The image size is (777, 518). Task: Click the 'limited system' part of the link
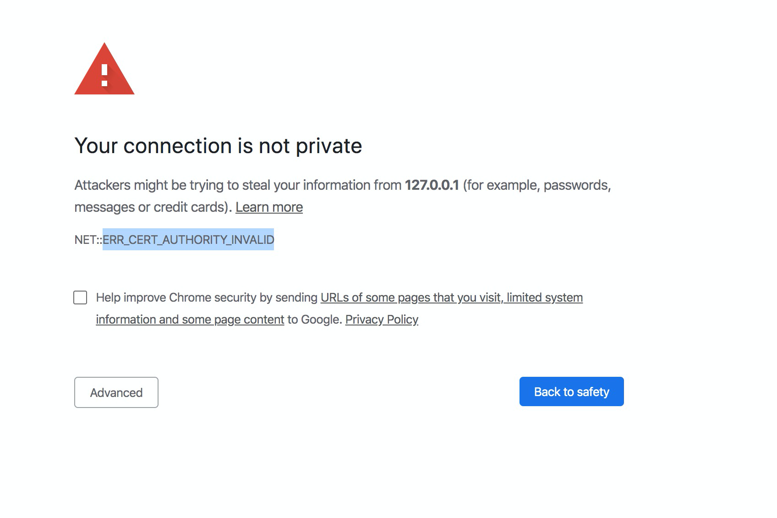[x=545, y=298]
